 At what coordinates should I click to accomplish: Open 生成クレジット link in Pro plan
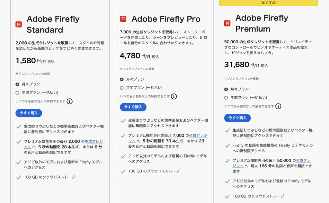click(x=198, y=136)
